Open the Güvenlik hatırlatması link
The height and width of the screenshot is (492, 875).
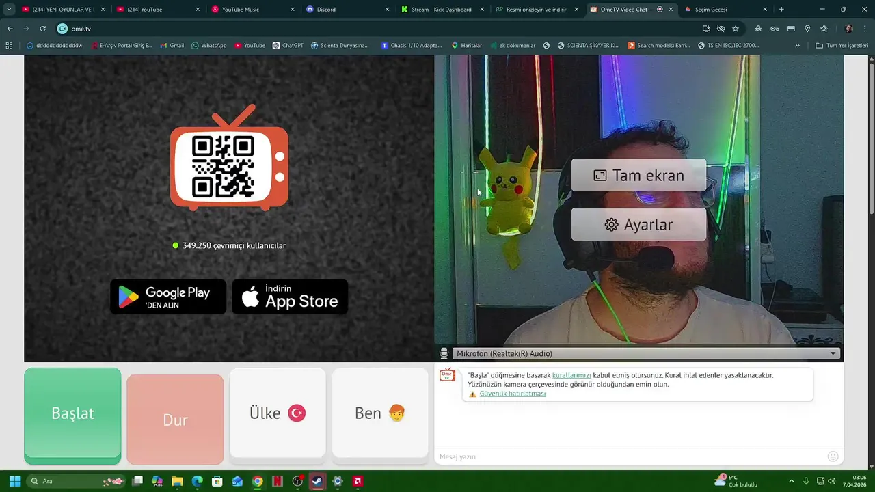513,394
